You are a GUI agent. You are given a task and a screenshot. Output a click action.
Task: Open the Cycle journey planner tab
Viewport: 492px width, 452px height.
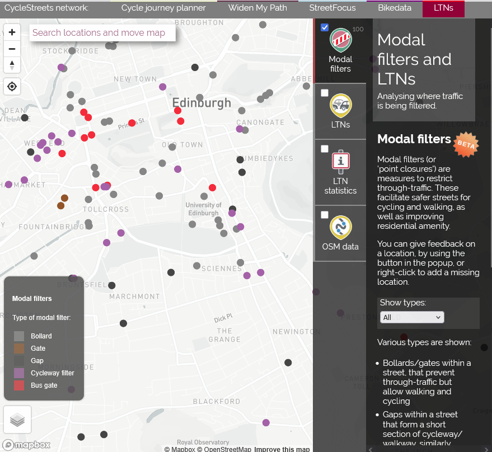pyautogui.click(x=163, y=8)
